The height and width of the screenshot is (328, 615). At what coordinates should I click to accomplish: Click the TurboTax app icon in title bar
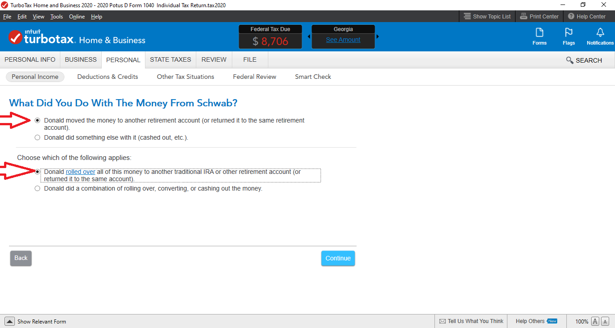5,5
